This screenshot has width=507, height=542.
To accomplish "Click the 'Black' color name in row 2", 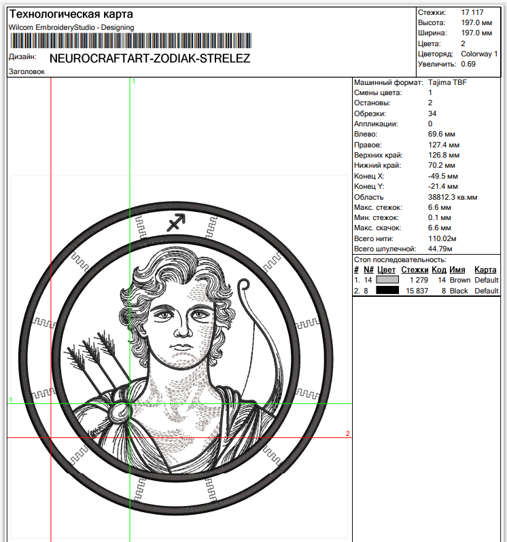I will pos(459,291).
